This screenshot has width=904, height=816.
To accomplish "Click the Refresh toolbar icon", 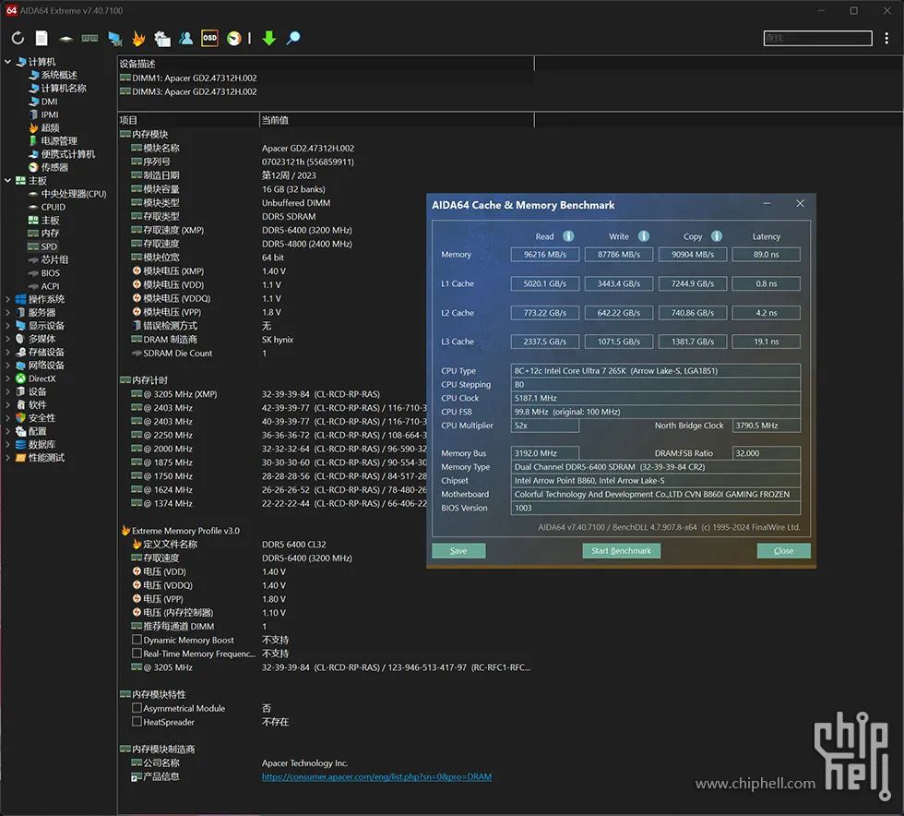I will [x=18, y=38].
